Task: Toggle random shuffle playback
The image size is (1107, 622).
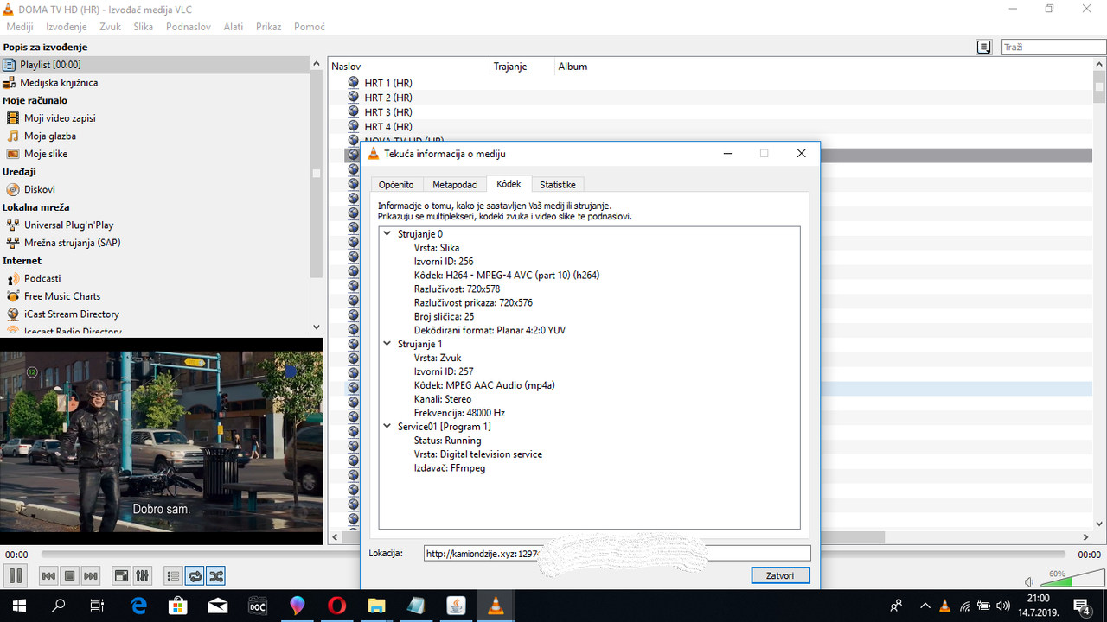Action: (x=215, y=575)
